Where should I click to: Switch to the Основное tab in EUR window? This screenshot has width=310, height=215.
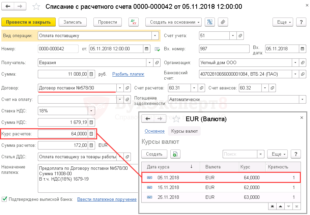(x=154, y=131)
